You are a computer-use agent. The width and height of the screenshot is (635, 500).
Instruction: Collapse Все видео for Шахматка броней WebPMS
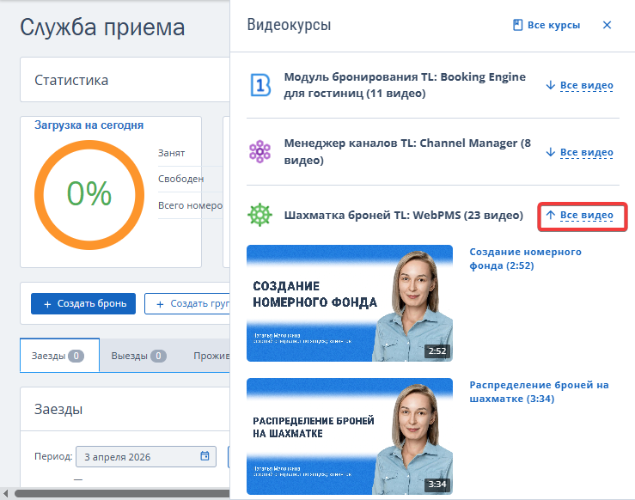pos(579,215)
